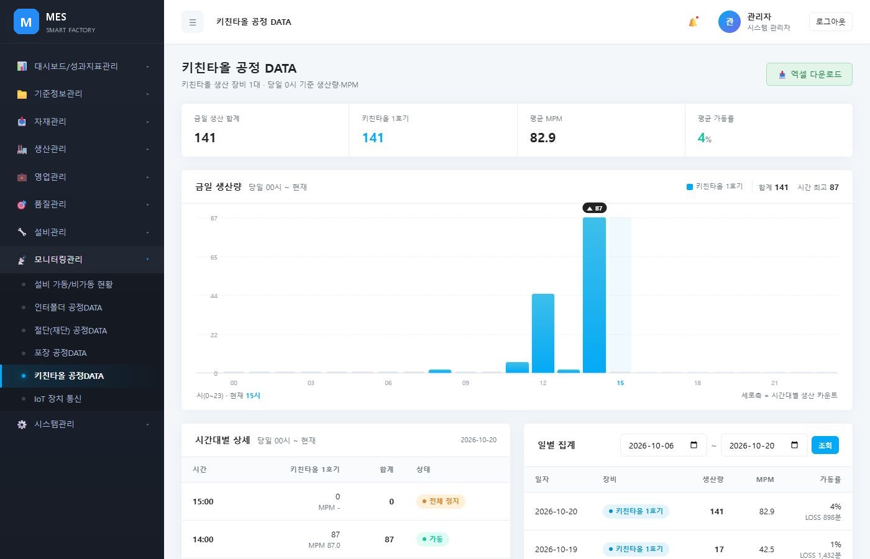Image resolution: width=870 pixels, height=559 pixels.
Task: Click the 시스템관리 gear icon
Action: pos(22,424)
